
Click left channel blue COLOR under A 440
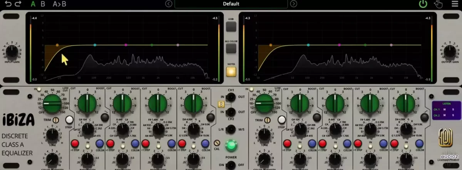(x=135, y=144)
